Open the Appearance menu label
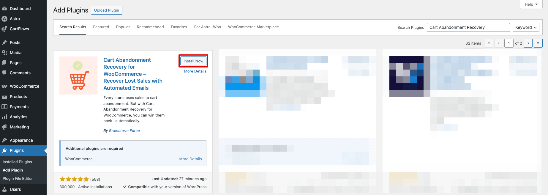This screenshot has height=195, width=548. click(21, 140)
